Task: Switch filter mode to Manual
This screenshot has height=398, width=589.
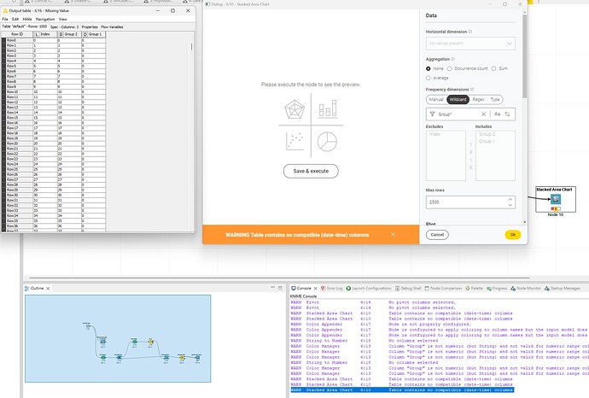Action: 436,100
